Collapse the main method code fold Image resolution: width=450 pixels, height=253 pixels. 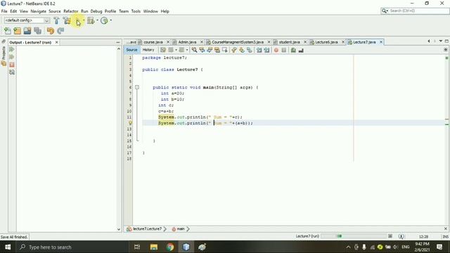(137, 87)
